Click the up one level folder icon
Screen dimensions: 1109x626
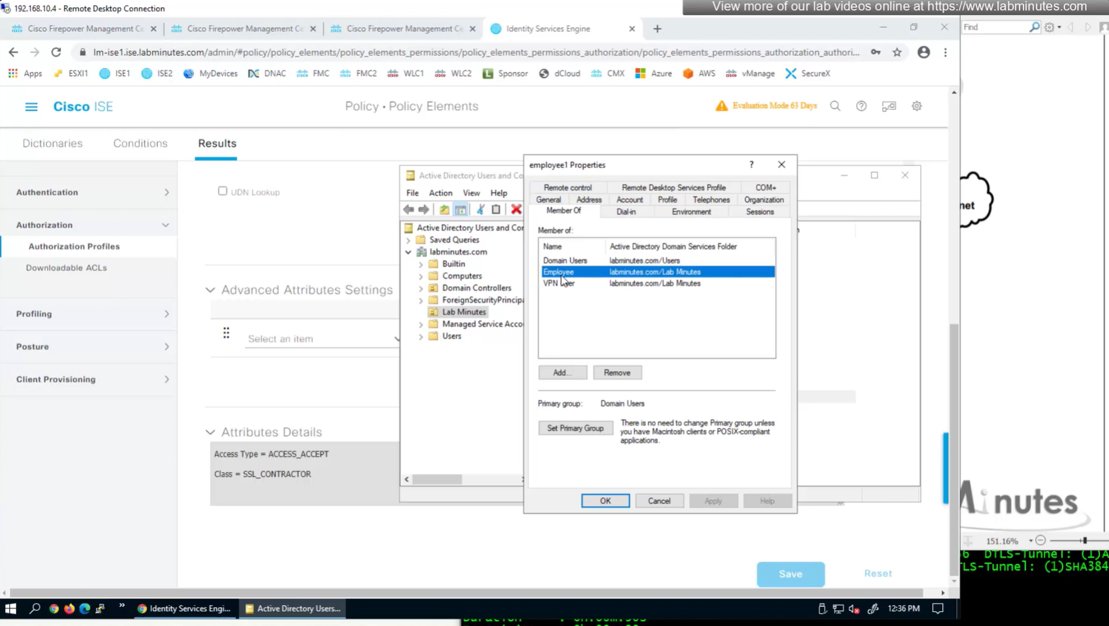444,209
